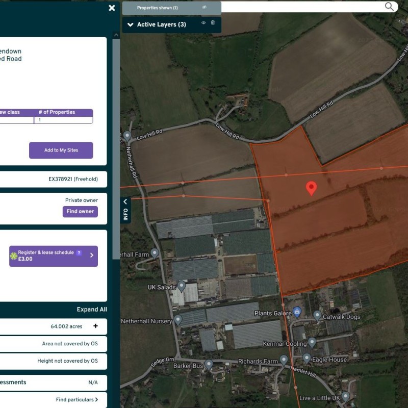This screenshot has width=408, height=408.
Task: Click the red location pin marker
Action: point(311,188)
